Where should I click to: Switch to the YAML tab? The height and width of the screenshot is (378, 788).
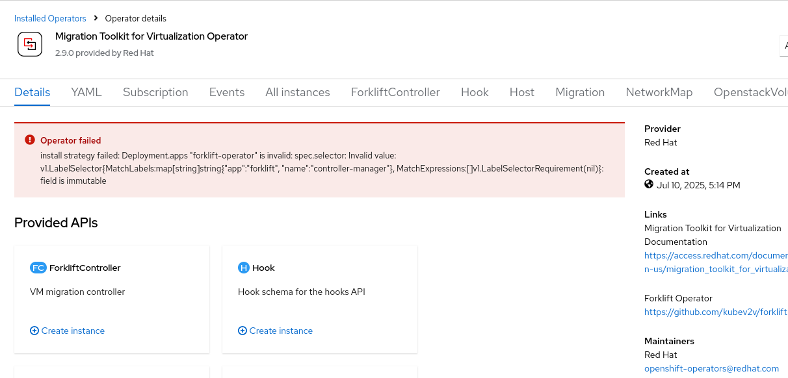tap(86, 92)
